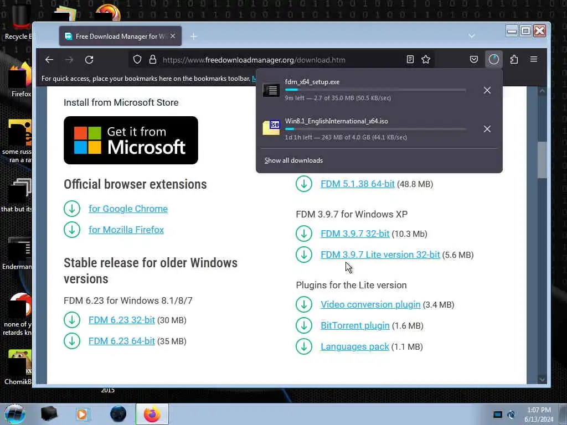Download FDM 6.23 64-bit
This screenshot has height=425, width=567.
tap(122, 341)
